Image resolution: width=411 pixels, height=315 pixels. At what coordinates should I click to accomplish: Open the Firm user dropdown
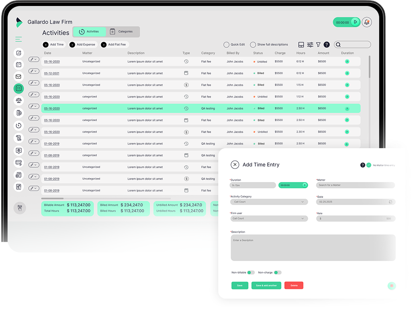coord(269,218)
